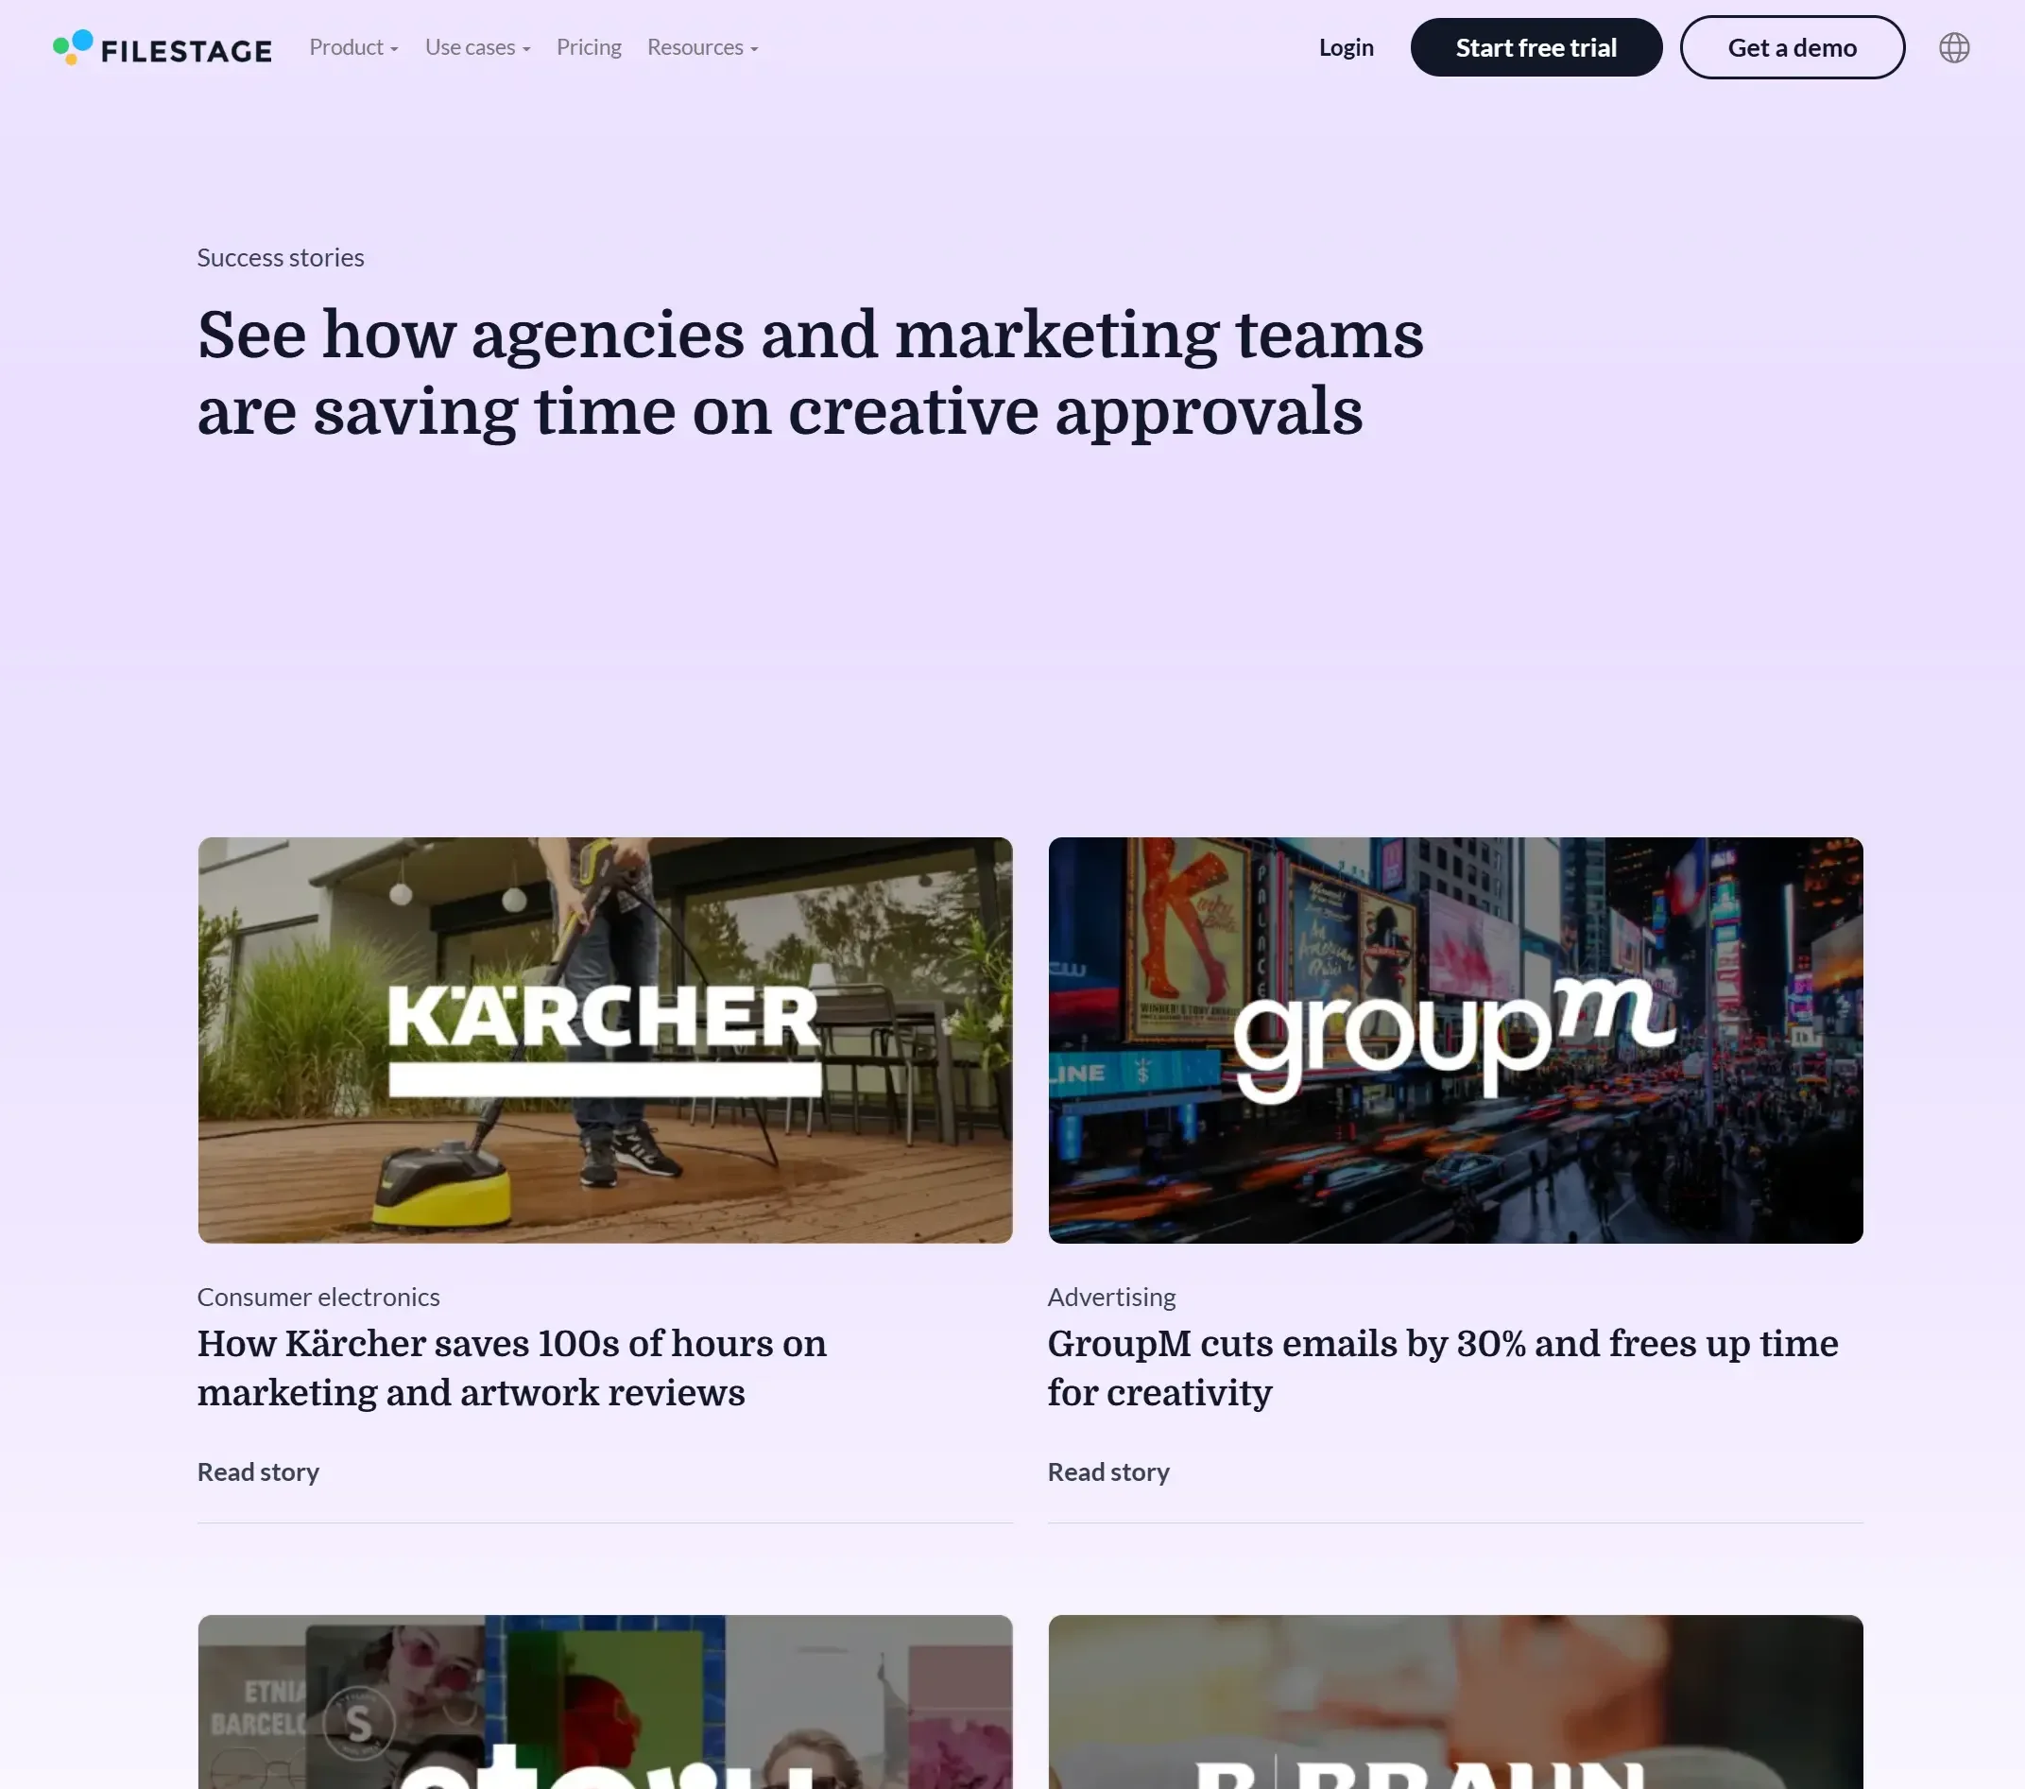Image resolution: width=2025 pixels, height=1789 pixels.
Task: Click the Advertising category label
Action: tap(1111, 1297)
